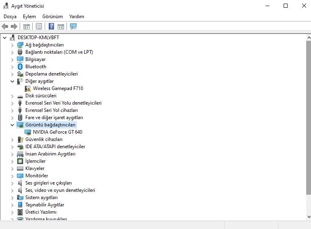The width and height of the screenshot is (311, 229).
Task: Click the drive icon beside Disk sürücüleri
Action: 20,97
